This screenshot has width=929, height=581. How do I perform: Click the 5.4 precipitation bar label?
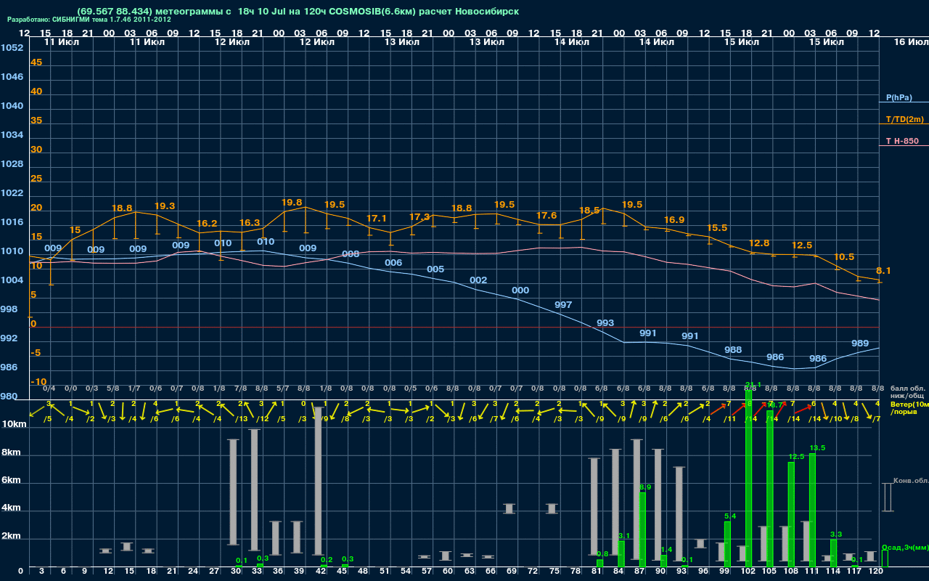730,516
